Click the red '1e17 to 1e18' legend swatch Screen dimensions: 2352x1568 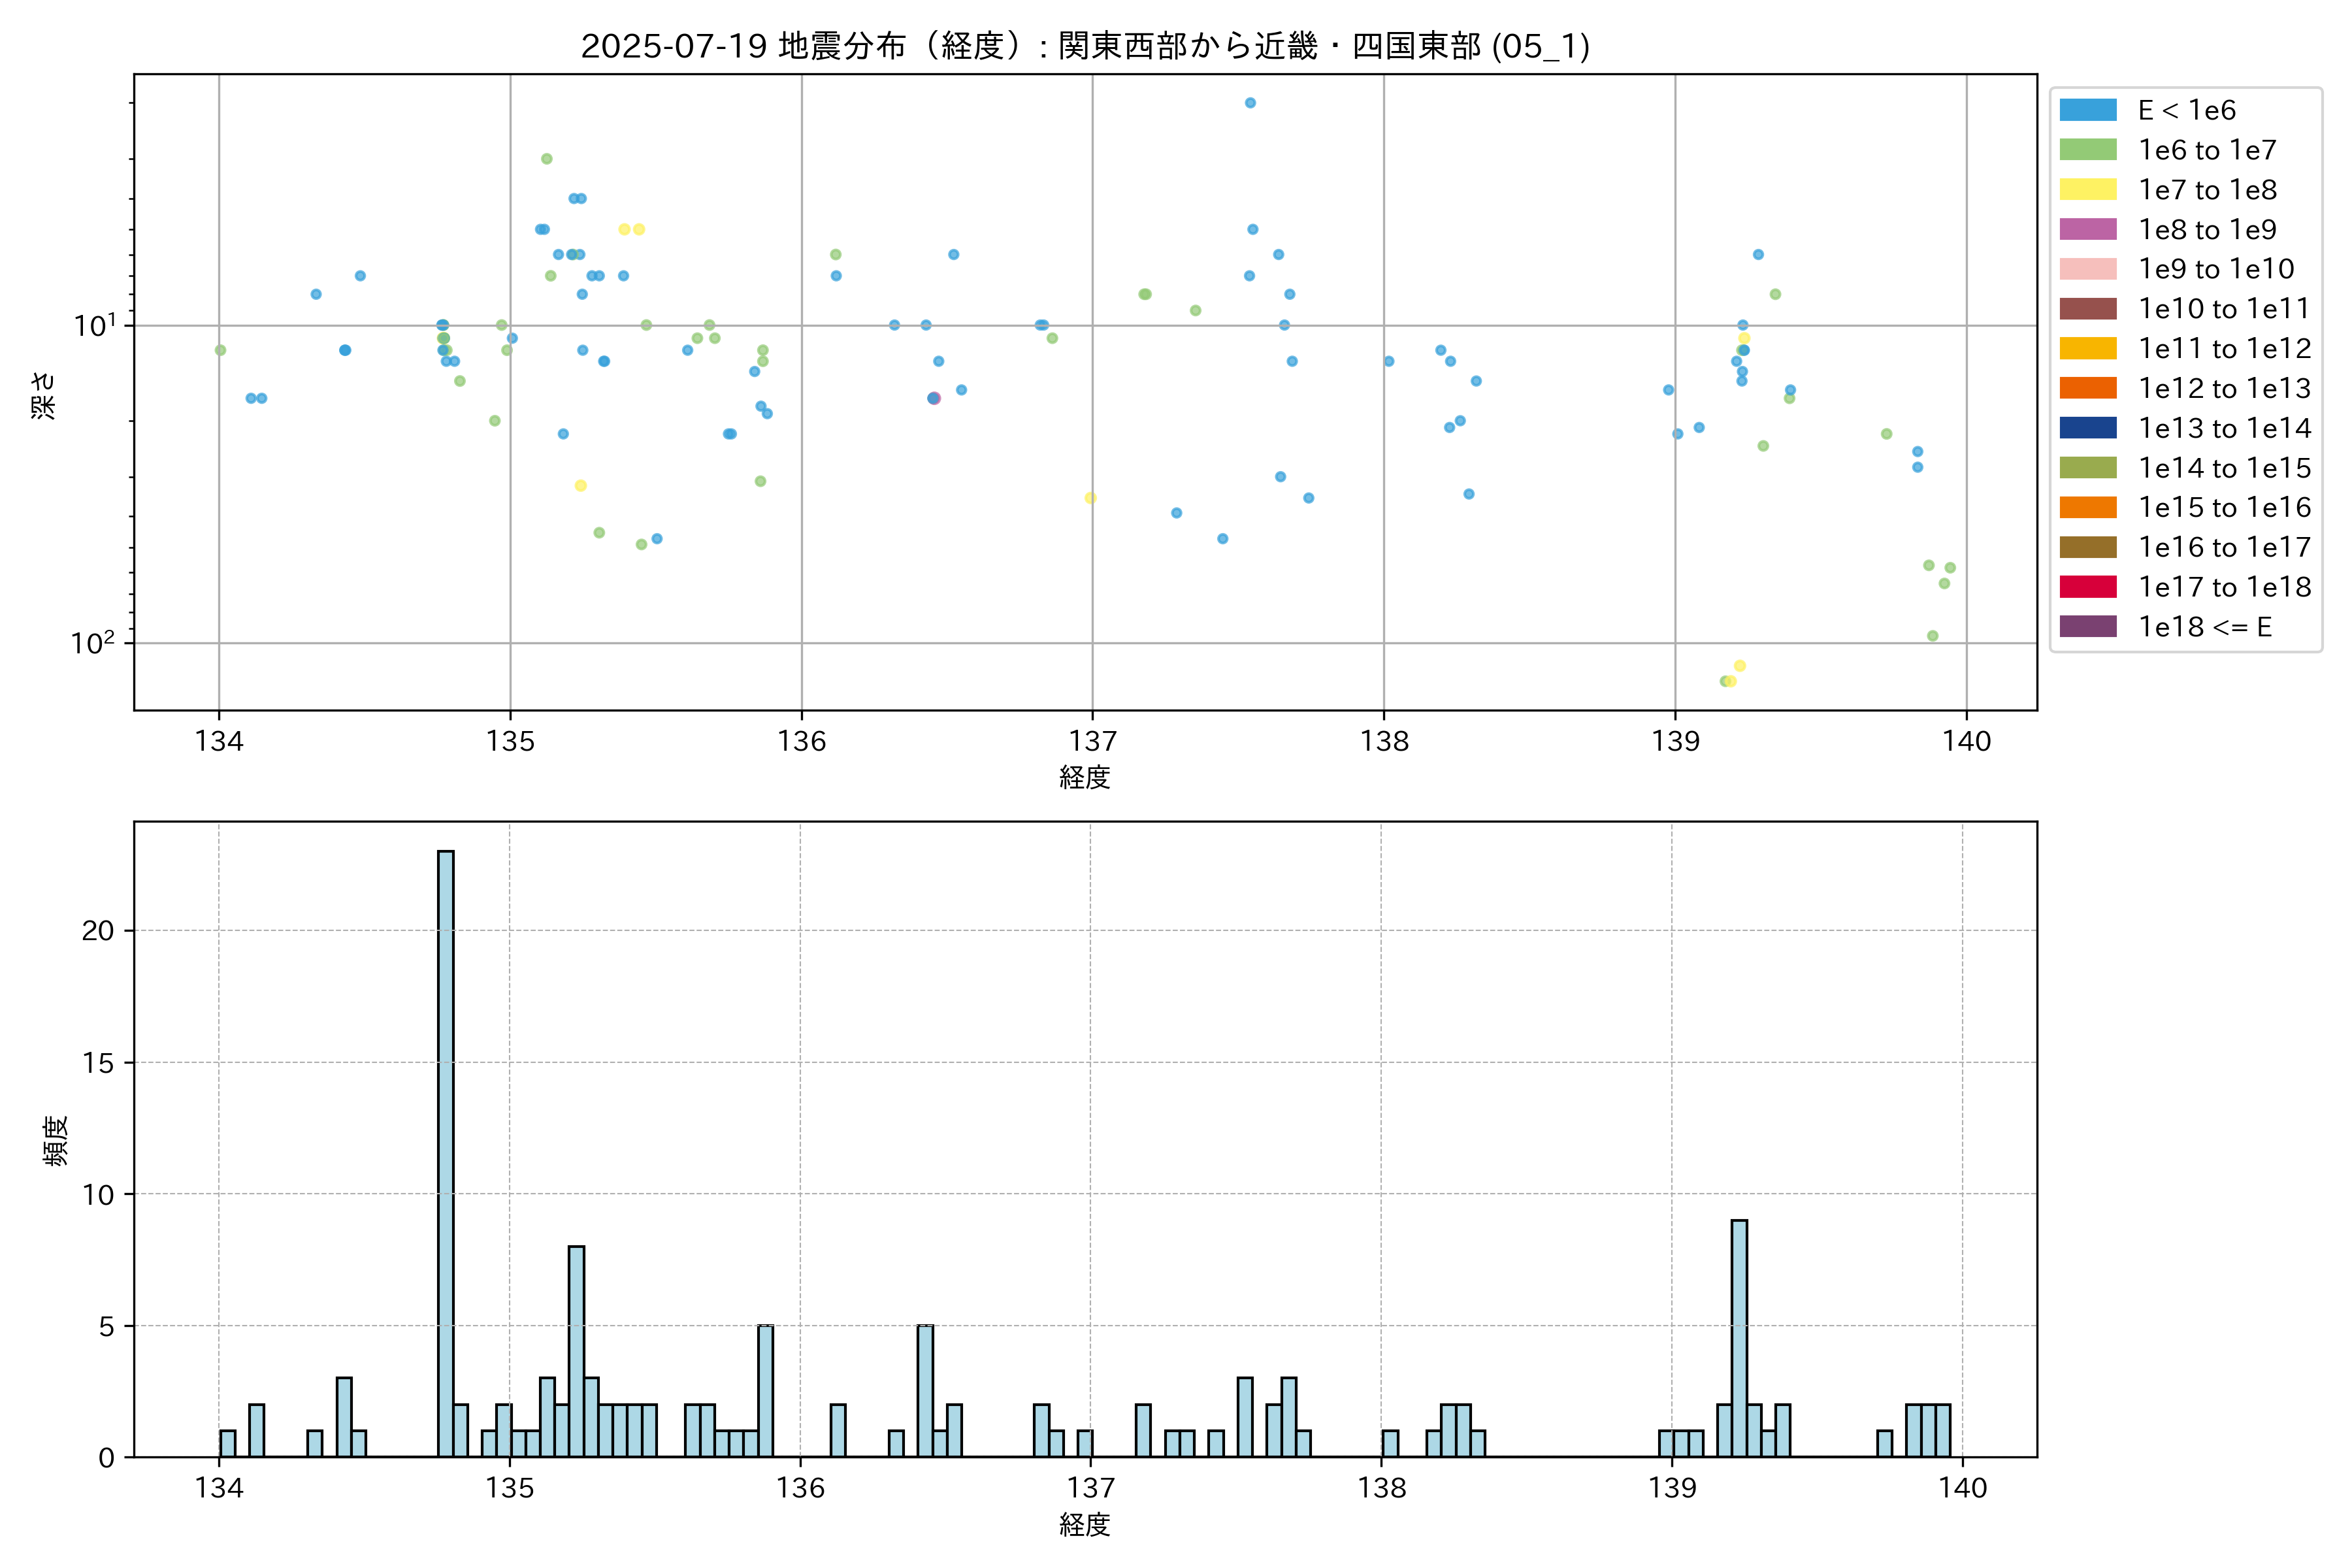click(2087, 587)
